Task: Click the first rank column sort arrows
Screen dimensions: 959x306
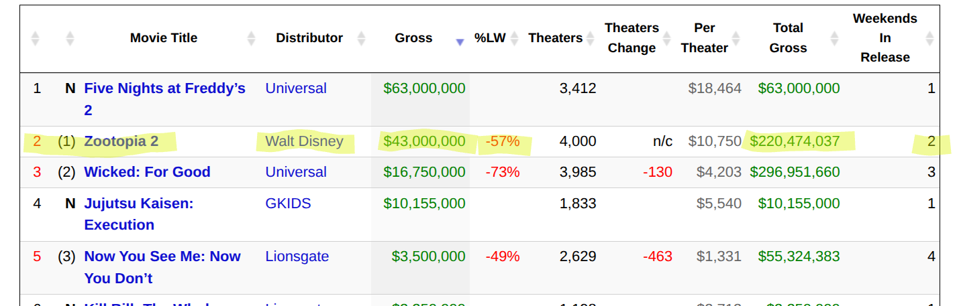Action: (x=36, y=38)
